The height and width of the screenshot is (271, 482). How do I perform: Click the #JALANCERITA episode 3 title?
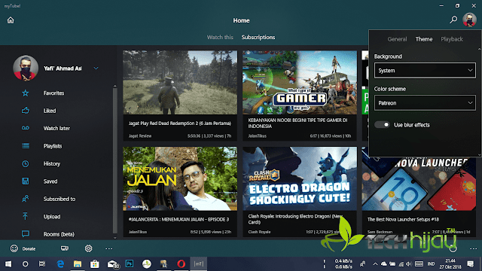click(178, 219)
